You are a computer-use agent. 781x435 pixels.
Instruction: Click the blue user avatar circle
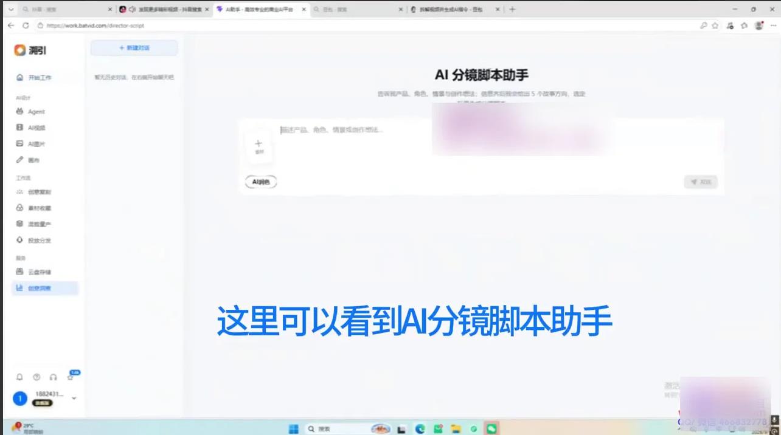(x=20, y=398)
